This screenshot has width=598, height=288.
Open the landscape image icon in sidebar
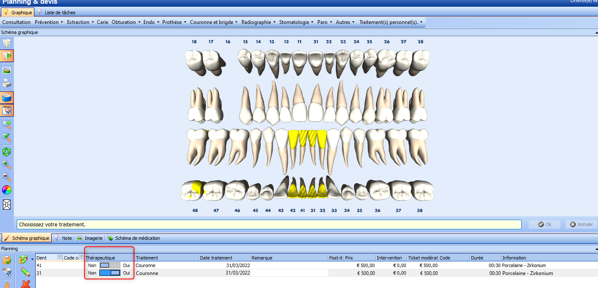pyautogui.click(x=7, y=70)
